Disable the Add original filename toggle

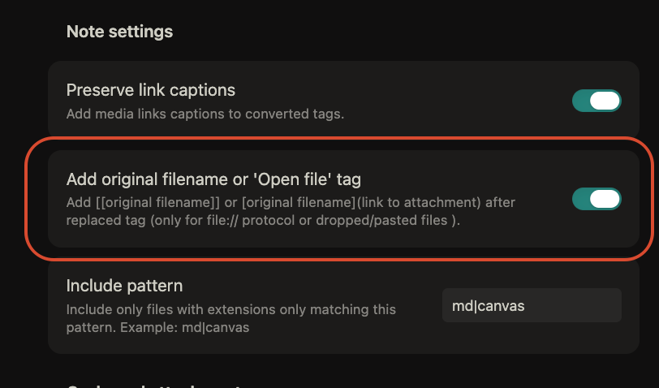597,199
